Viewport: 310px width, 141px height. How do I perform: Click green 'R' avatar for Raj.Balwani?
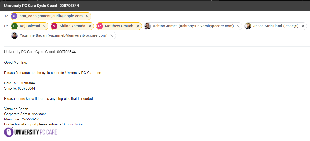pyautogui.click(x=15, y=26)
